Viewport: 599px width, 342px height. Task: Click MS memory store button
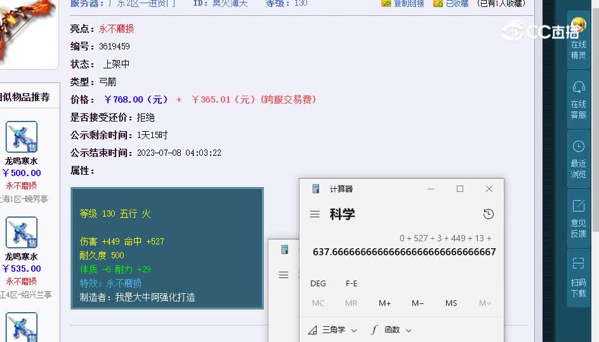point(451,303)
